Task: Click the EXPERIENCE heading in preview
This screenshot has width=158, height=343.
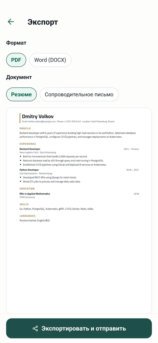Action: click(28, 144)
